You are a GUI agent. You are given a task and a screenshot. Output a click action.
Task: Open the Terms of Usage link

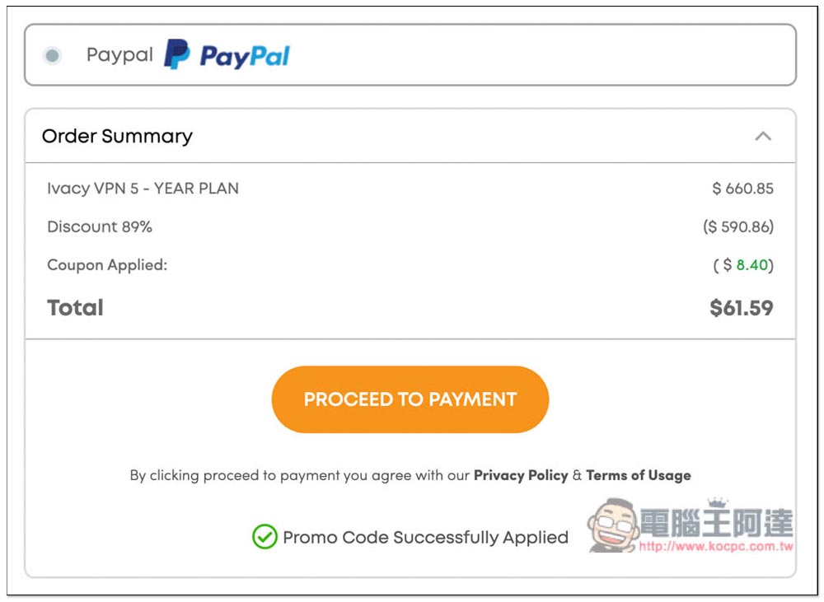639,475
